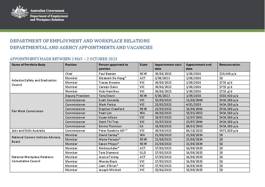Click the end date '15/09/2025'

(x=194, y=170)
